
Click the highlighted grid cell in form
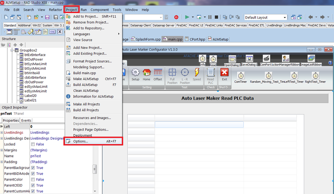(199, 125)
